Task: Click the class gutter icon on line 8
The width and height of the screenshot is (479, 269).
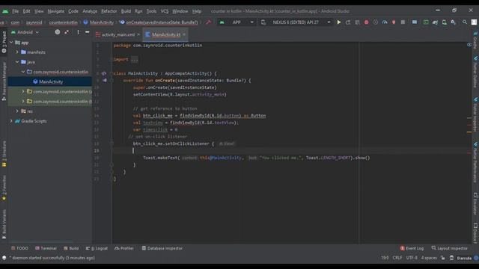Action: [104, 73]
